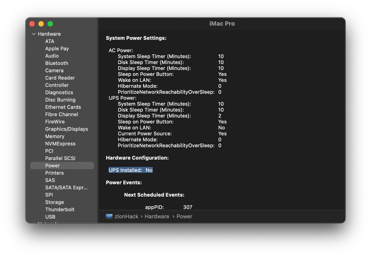Zoom window with the green button
Viewport: 371px width, 257px height.
click(50, 24)
